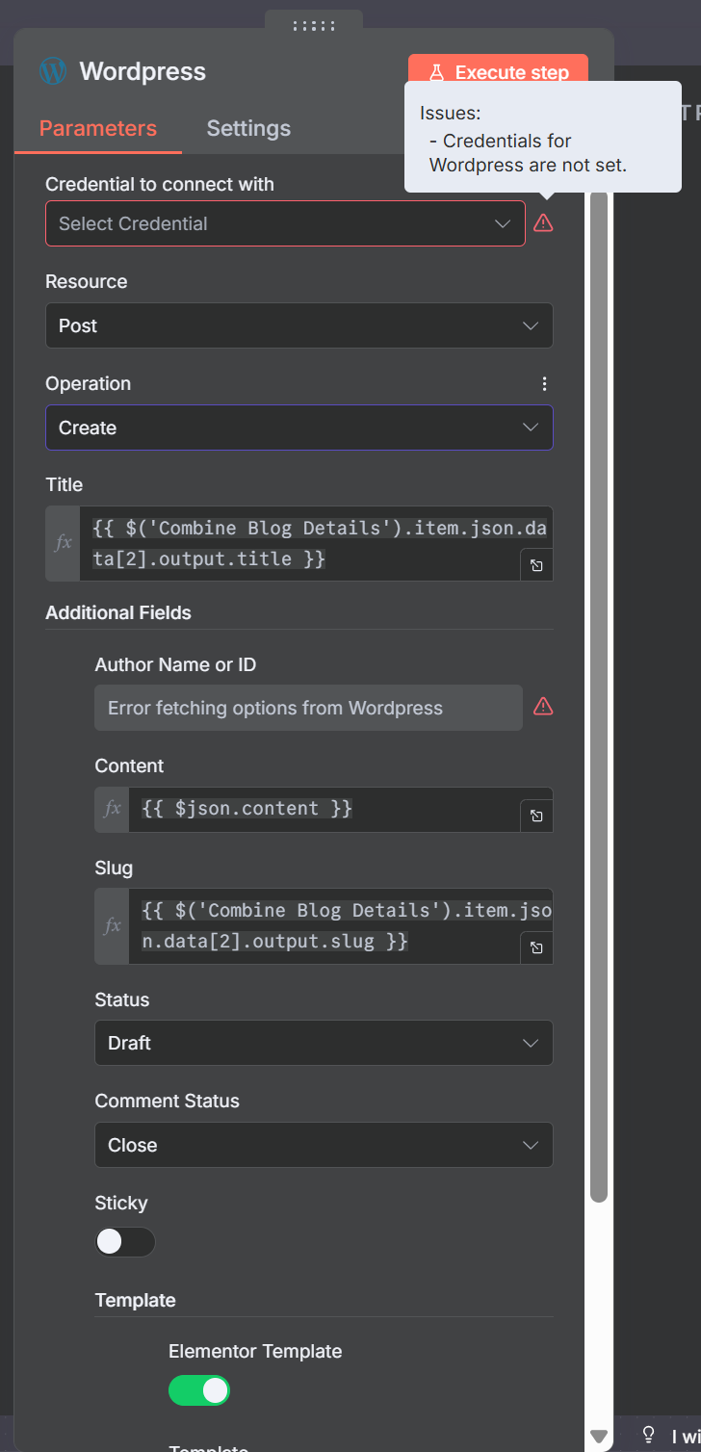The height and width of the screenshot is (1452, 701).
Task: Grab the panel drag handle dots
Action: [314, 26]
